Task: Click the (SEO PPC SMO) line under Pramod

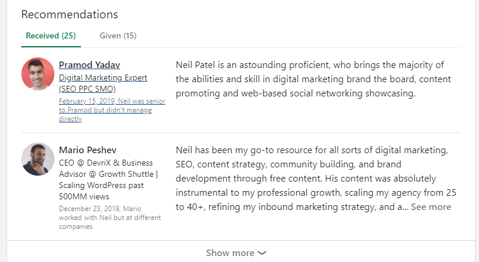Action: (87, 89)
